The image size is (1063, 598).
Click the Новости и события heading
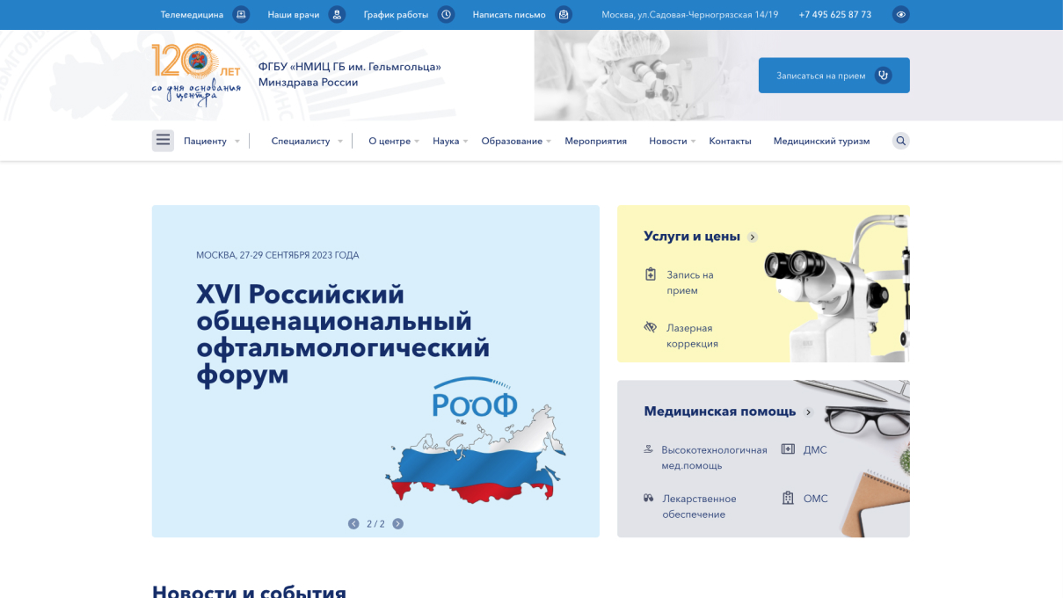point(249,591)
